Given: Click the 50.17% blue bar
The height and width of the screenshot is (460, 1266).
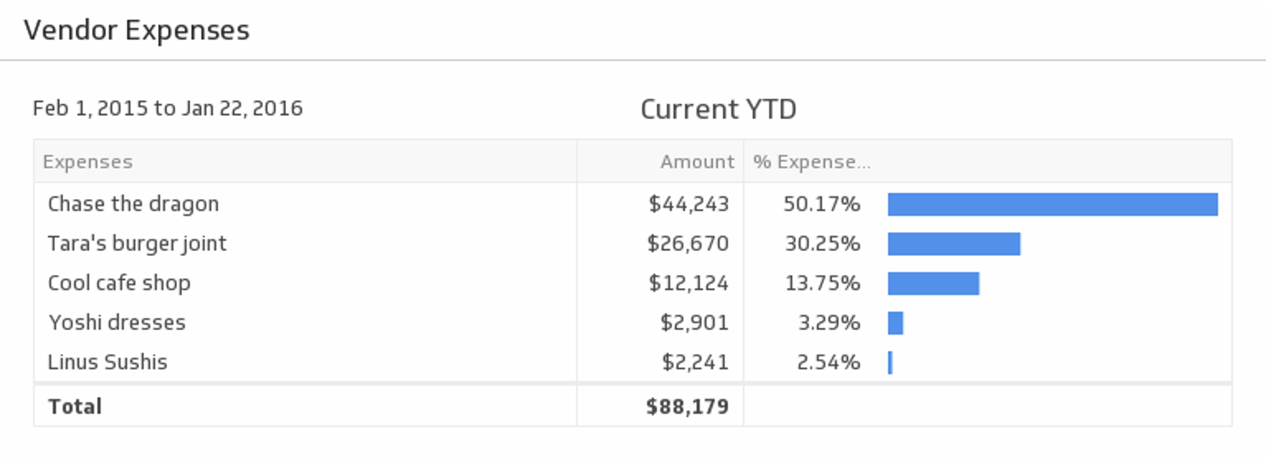Looking at the screenshot, I should click(x=1052, y=204).
